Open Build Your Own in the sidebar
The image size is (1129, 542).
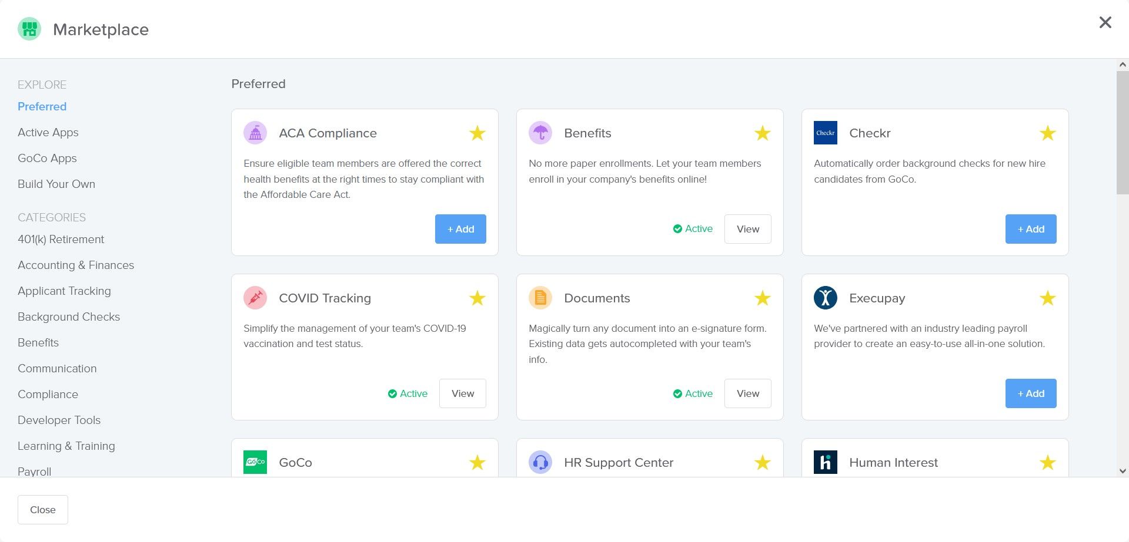click(x=56, y=184)
